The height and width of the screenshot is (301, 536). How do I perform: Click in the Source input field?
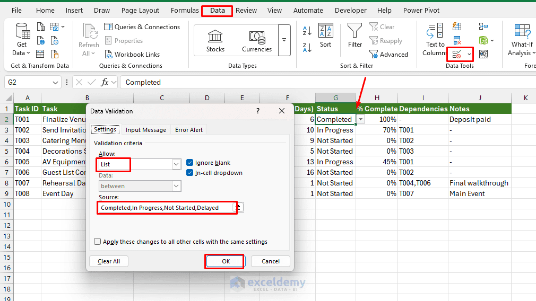[166, 208]
